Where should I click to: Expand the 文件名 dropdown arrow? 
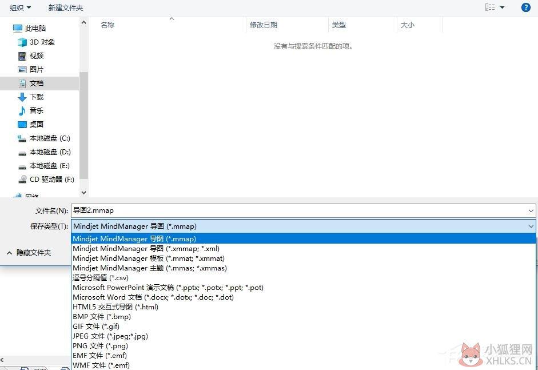click(531, 211)
